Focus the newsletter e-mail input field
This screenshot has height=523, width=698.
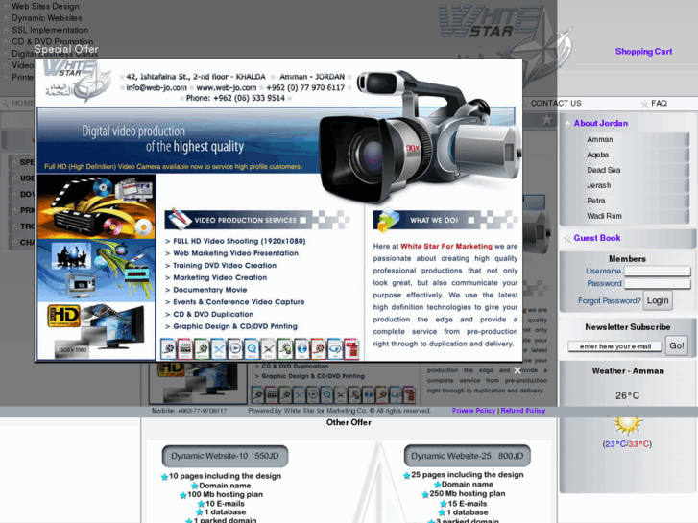(x=614, y=346)
